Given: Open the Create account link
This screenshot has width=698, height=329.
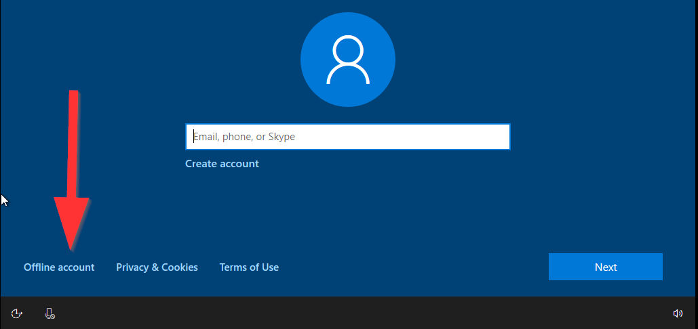Looking at the screenshot, I should coord(222,164).
